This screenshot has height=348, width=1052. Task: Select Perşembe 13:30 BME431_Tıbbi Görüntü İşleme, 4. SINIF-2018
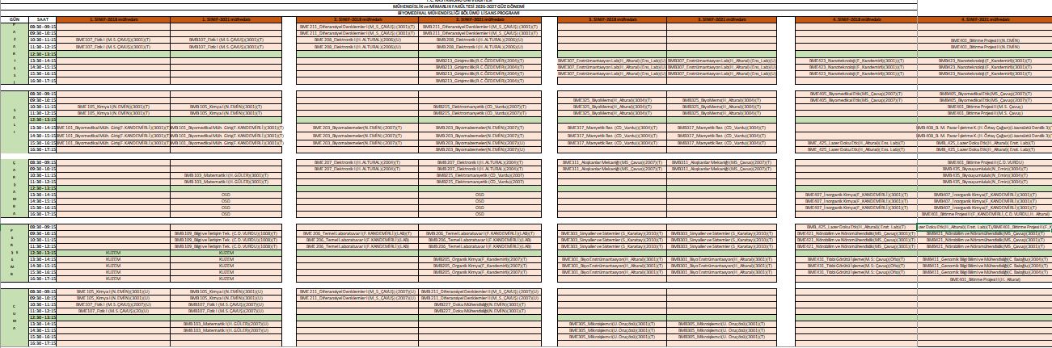[856, 259]
